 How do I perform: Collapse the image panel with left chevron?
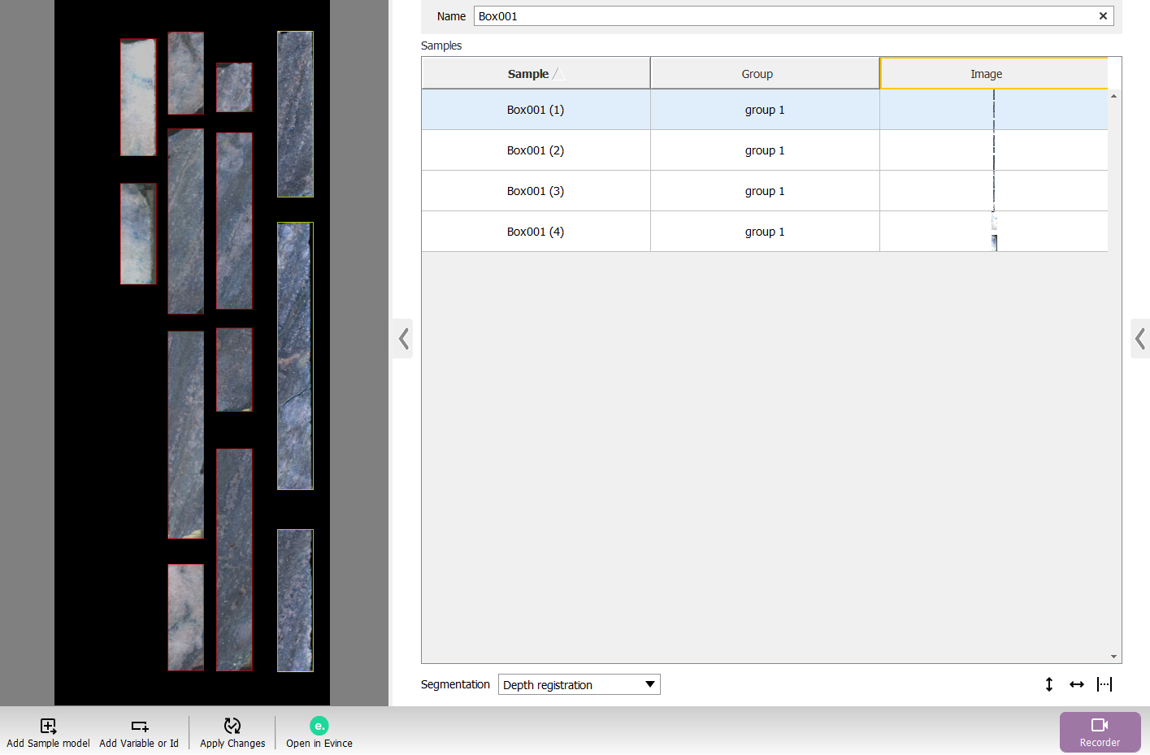click(403, 338)
